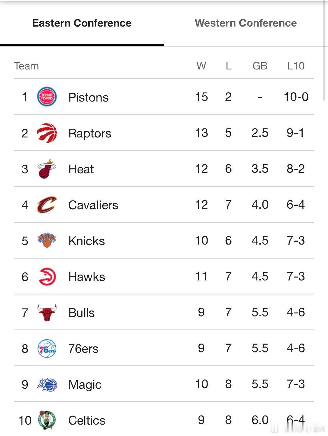
Task: Click the GB column header
Action: [260, 66]
